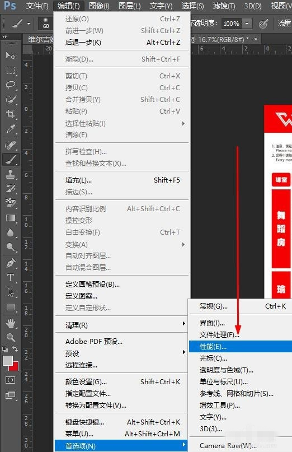
Task: Click the Photoshop Ps logo
Action: pyautogui.click(x=10, y=5)
